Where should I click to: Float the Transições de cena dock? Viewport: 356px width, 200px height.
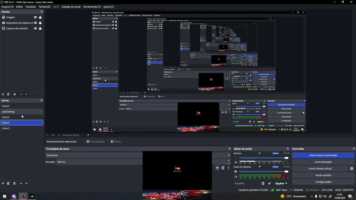229,149
